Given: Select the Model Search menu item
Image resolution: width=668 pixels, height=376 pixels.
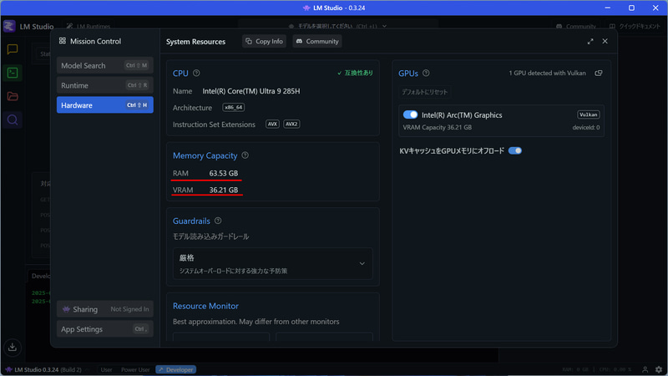Looking at the screenshot, I should (x=105, y=65).
